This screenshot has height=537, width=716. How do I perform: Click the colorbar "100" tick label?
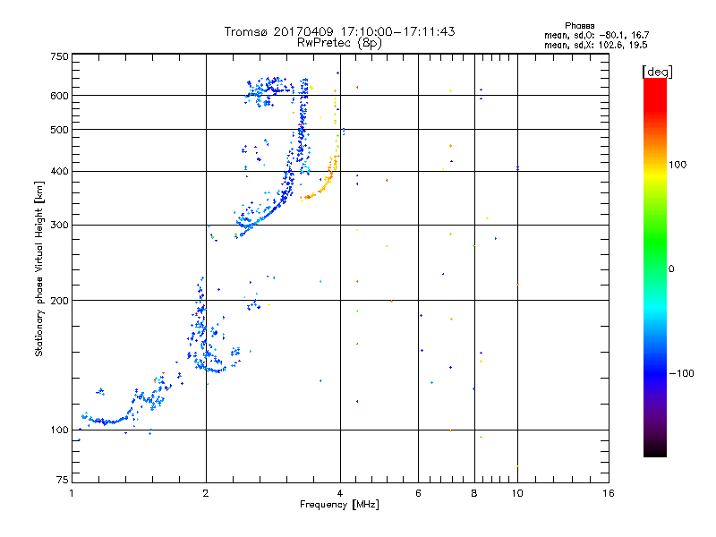pyautogui.click(x=678, y=165)
